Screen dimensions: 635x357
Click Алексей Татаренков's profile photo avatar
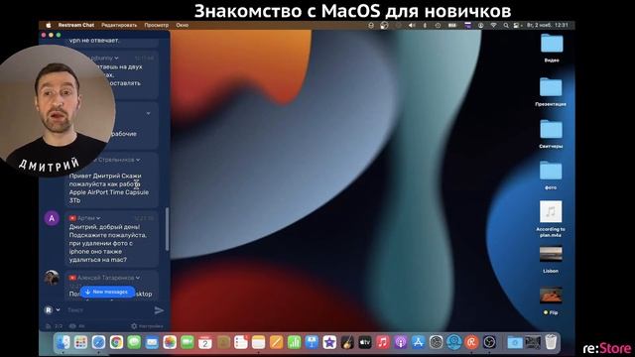(52, 278)
